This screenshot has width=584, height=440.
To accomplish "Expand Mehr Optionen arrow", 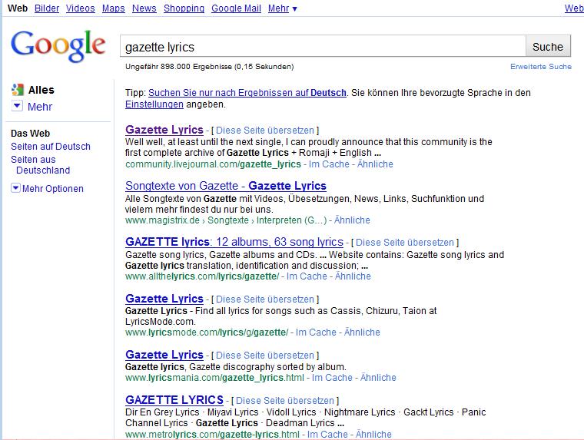I will 15,188.
